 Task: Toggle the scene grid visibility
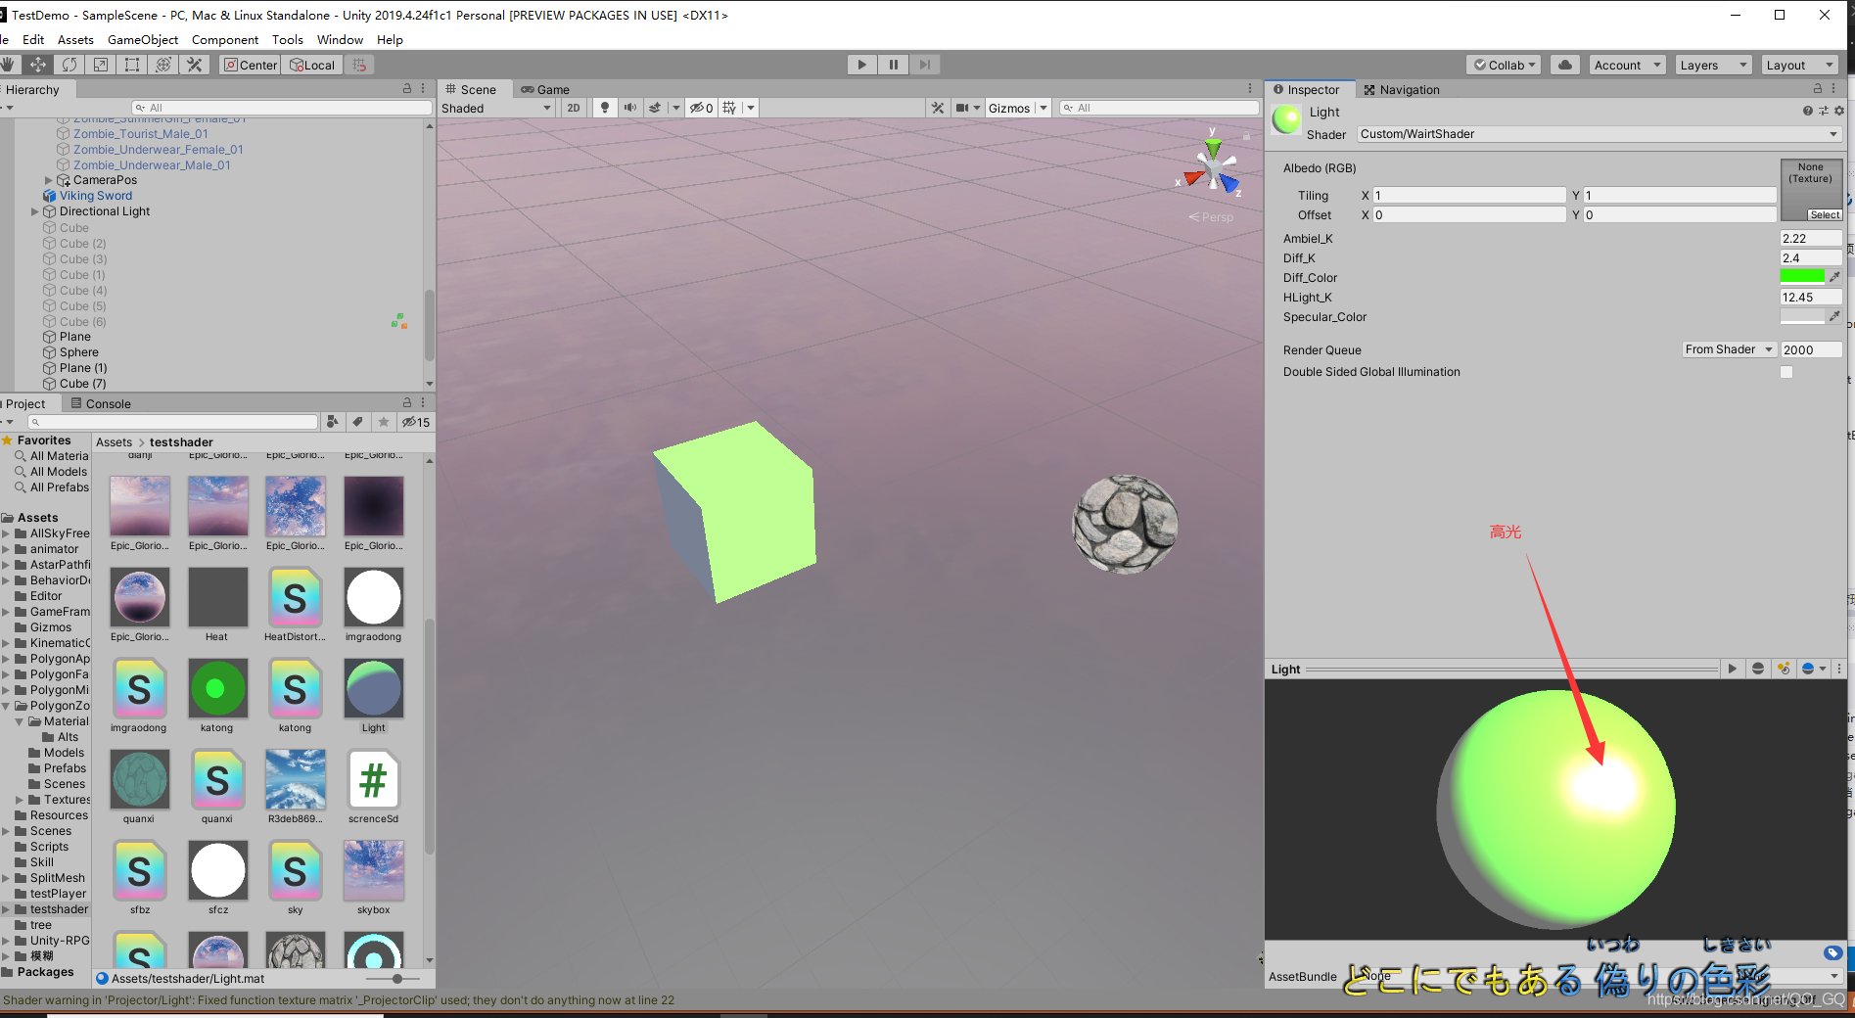729,108
